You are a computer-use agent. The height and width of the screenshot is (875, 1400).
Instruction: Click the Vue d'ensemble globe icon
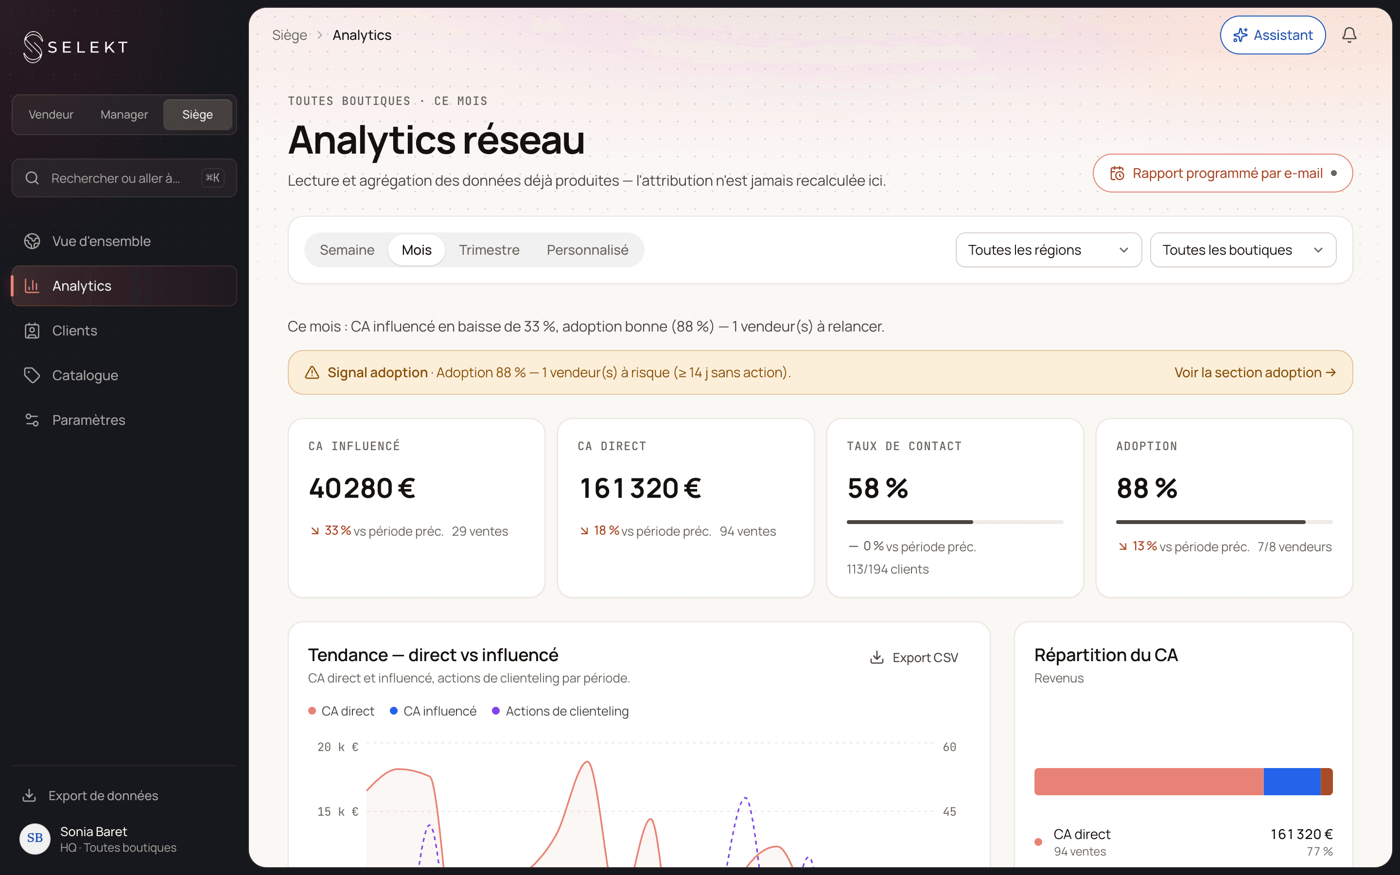33,241
